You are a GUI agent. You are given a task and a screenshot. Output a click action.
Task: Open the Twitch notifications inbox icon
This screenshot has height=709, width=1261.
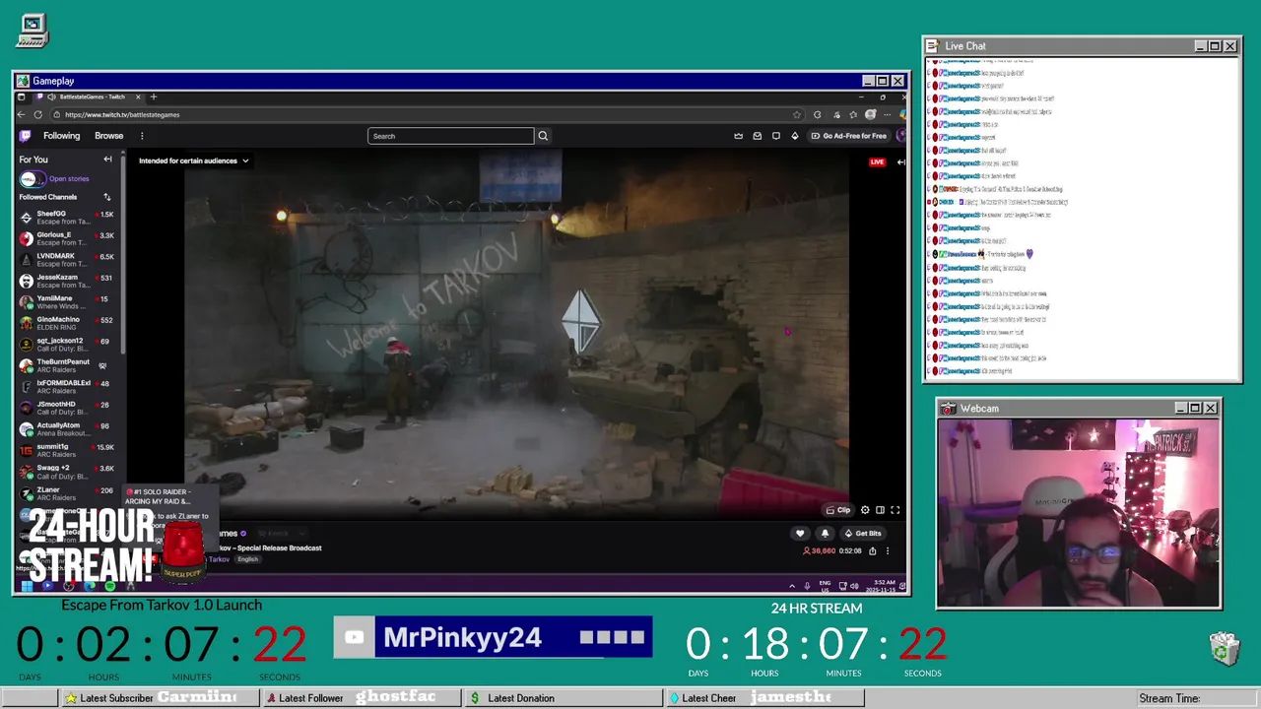pyautogui.click(x=758, y=136)
